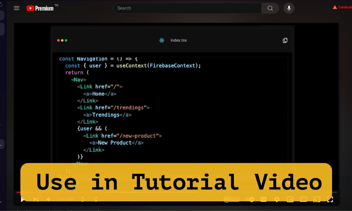Open the hamburger navigation menu

tap(16, 8)
